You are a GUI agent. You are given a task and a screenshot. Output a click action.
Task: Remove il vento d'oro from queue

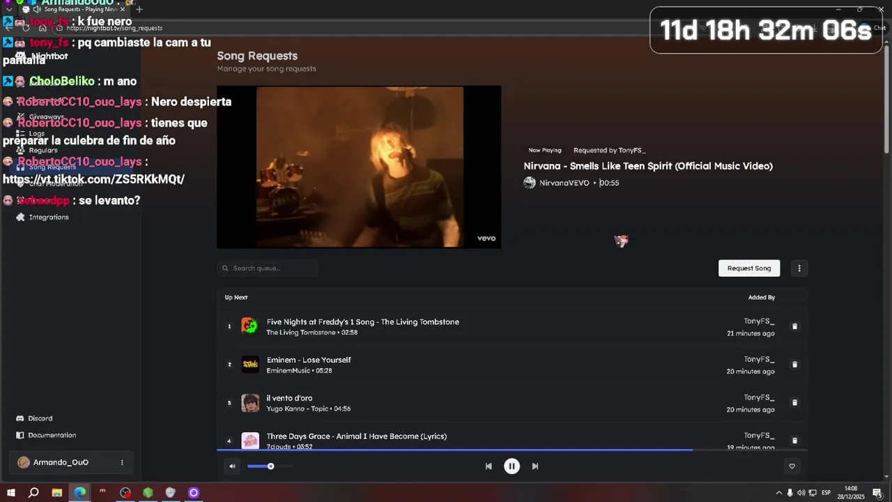click(x=794, y=402)
